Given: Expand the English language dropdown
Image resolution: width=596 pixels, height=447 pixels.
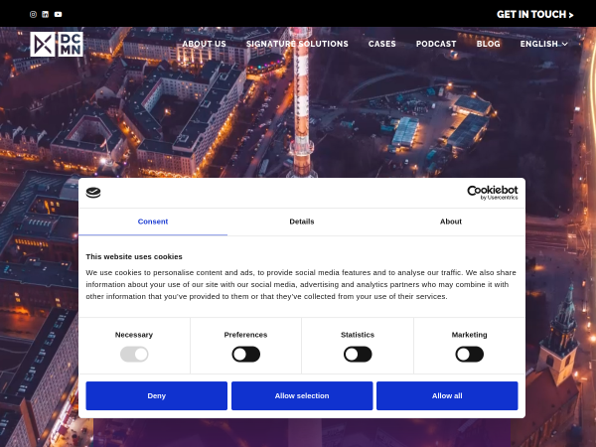Looking at the screenshot, I should [543, 44].
